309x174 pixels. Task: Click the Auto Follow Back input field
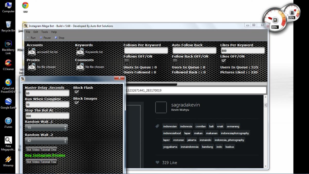click(194, 51)
